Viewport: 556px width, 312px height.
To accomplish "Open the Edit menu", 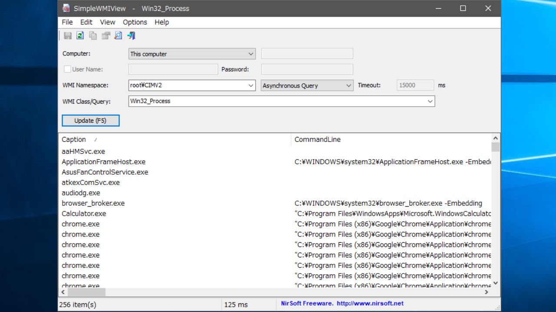I will (x=86, y=22).
